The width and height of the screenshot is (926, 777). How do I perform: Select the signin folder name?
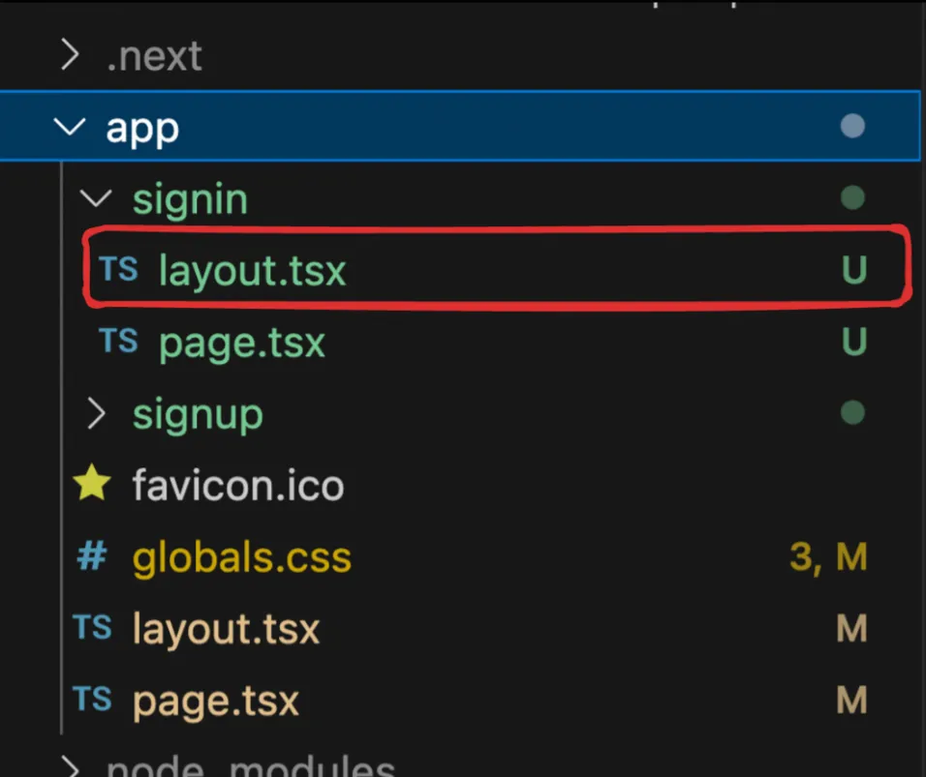point(190,199)
